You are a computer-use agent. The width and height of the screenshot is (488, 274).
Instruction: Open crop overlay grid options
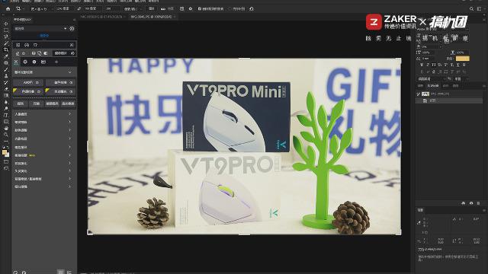click(182, 8)
